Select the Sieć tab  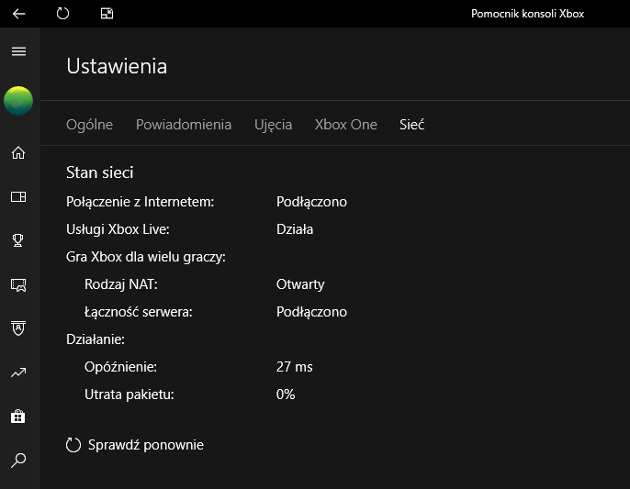(411, 125)
